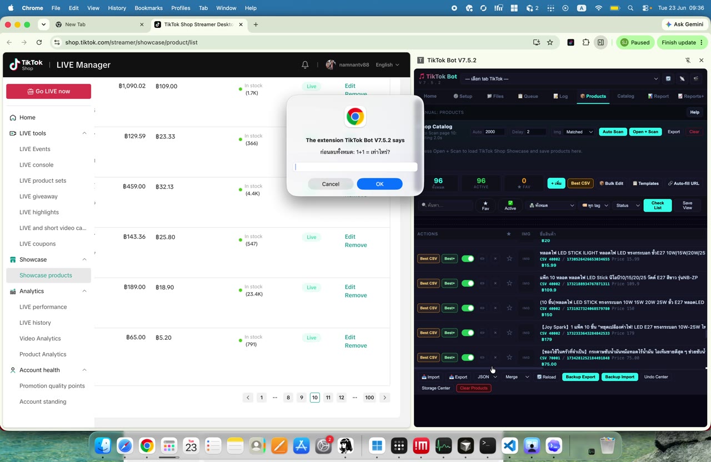Click the Go LIVE now button
Screen dimensions: 711x462
tap(48, 91)
